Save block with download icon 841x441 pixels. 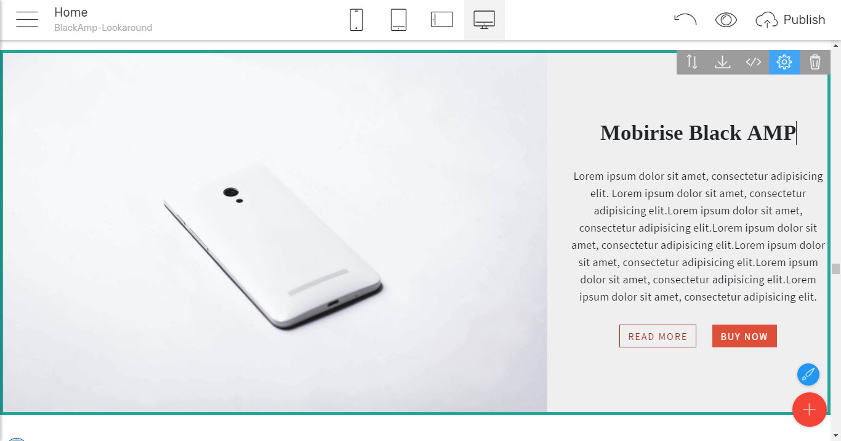723,62
